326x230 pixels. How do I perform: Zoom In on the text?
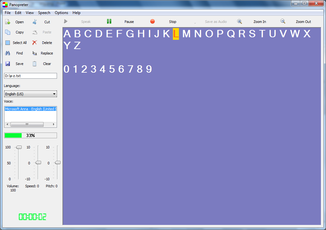pyautogui.click(x=240, y=22)
